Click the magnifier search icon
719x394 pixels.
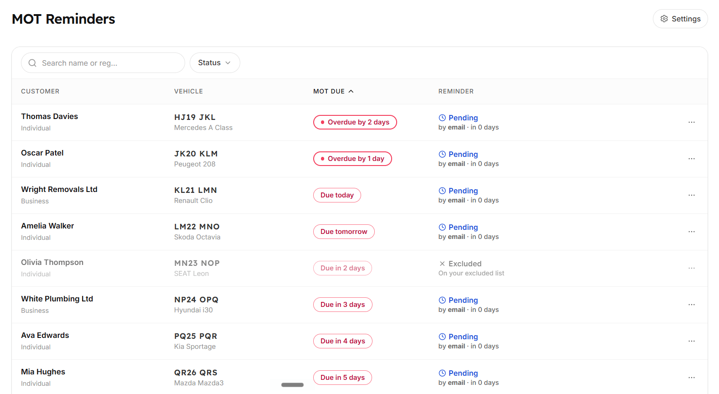[32, 63]
